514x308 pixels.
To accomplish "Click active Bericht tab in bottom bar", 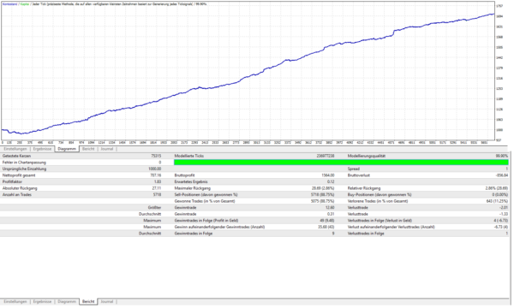I will point(88,301).
